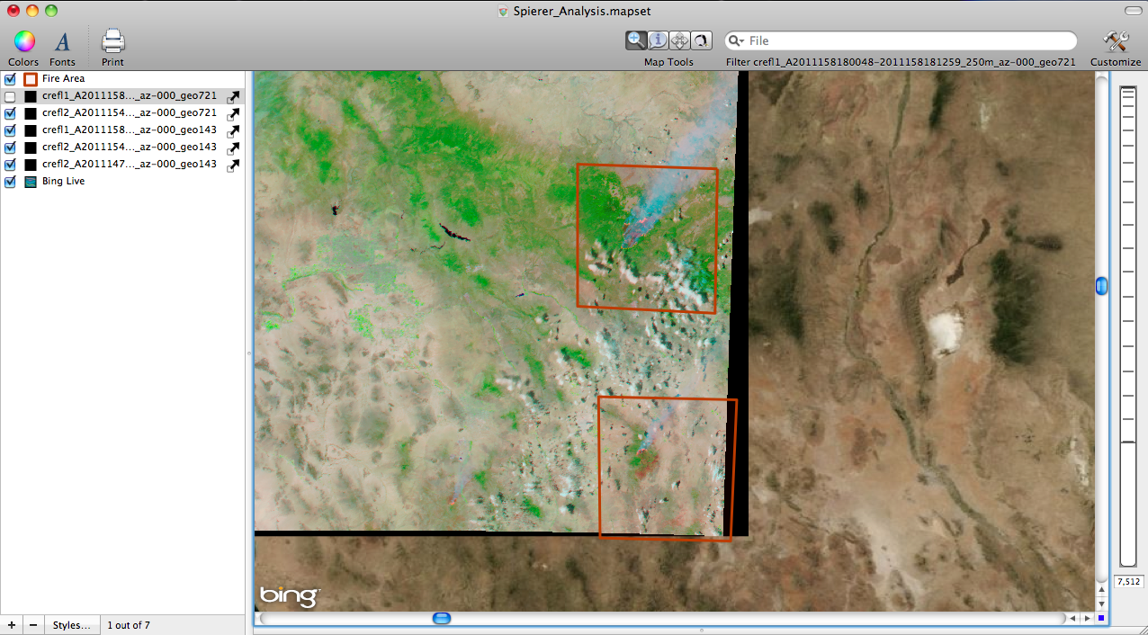Open the Fonts panel icon
The width and height of the screenshot is (1148, 635).
click(x=62, y=41)
